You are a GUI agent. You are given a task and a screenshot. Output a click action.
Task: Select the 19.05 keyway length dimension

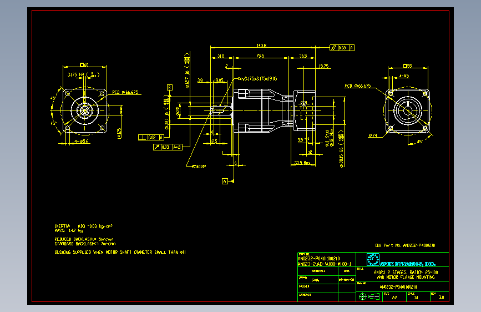pos(219,80)
